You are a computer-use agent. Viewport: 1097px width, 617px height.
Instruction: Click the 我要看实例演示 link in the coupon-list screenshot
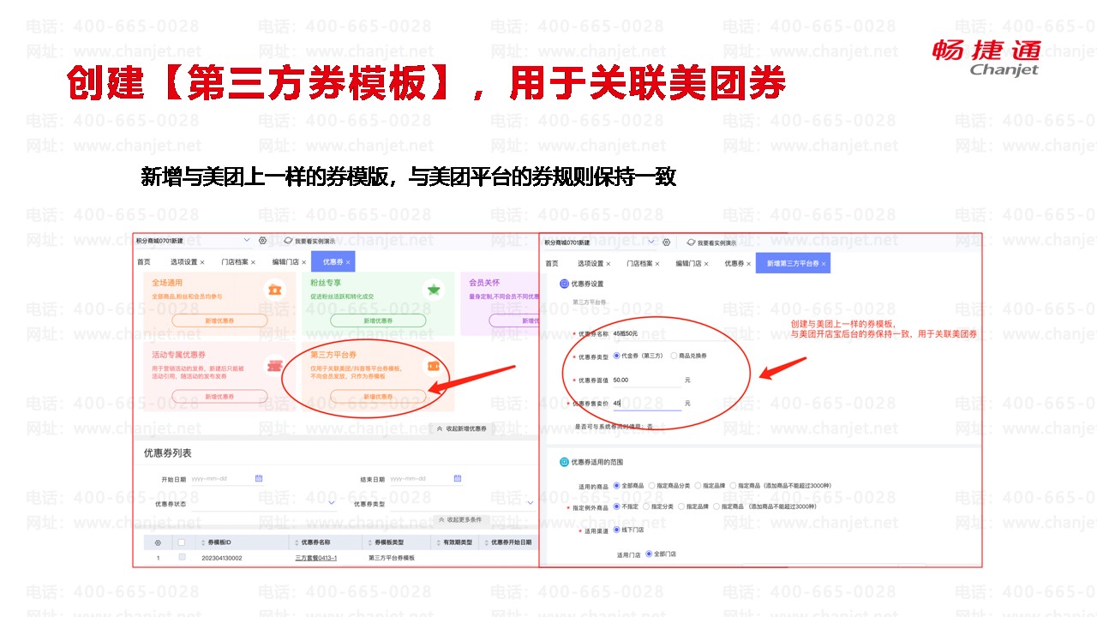tap(315, 241)
